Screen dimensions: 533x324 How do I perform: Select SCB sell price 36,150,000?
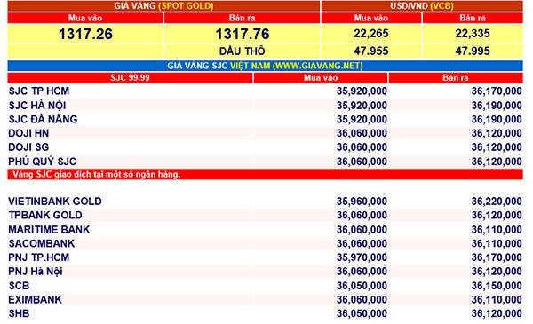[497, 286]
